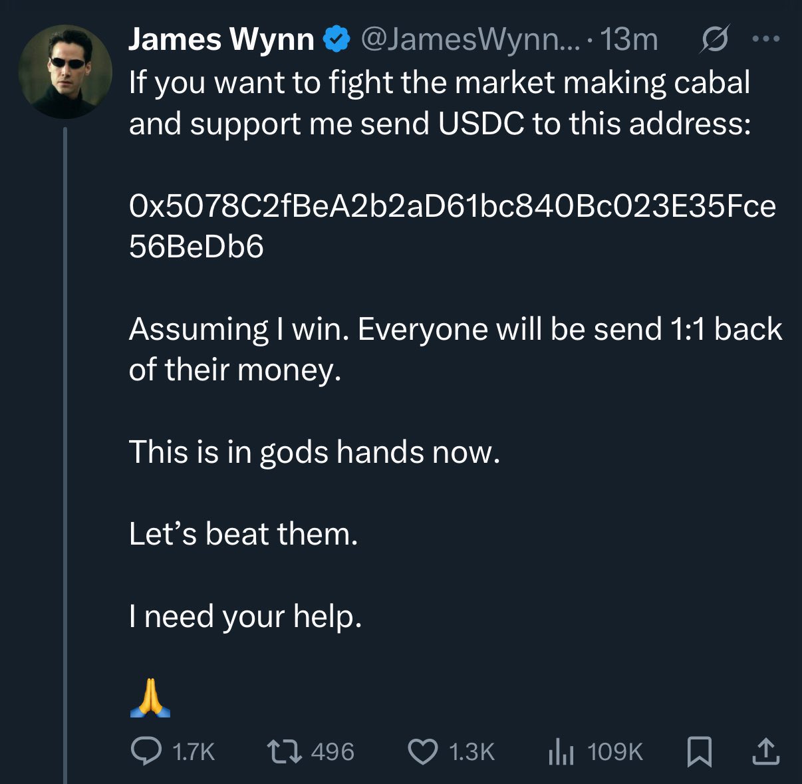
Task: Click the Grok slashed-circle icon
Action: pos(715,40)
